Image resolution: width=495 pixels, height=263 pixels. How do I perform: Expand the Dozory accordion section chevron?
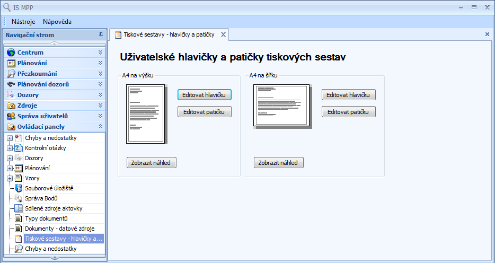click(100, 95)
